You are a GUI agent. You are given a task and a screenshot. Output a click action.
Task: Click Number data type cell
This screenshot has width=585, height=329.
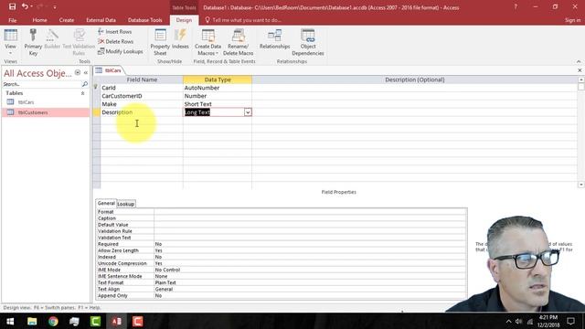tap(218, 96)
